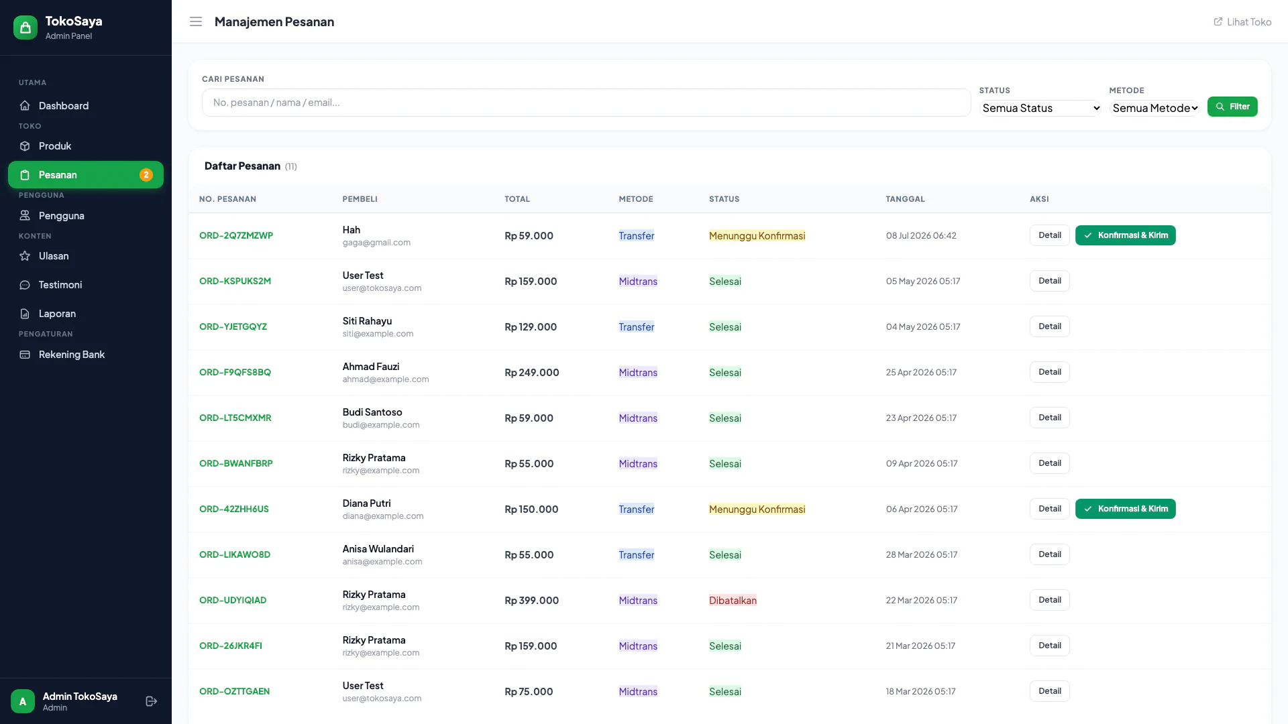This screenshot has height=724, width=1288.
Task: Click the email gaga@gmail.com
Action: pos(376,243)
